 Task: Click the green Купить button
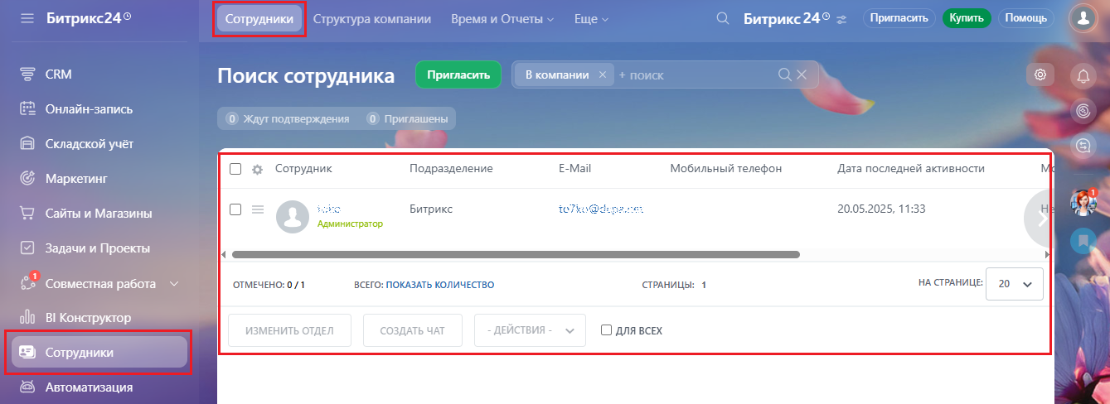967,18
